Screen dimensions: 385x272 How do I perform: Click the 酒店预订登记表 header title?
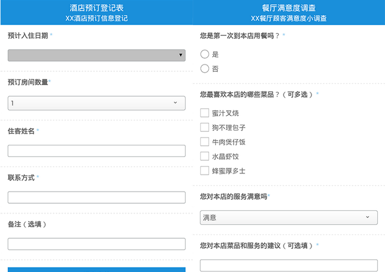coord(96,8)
